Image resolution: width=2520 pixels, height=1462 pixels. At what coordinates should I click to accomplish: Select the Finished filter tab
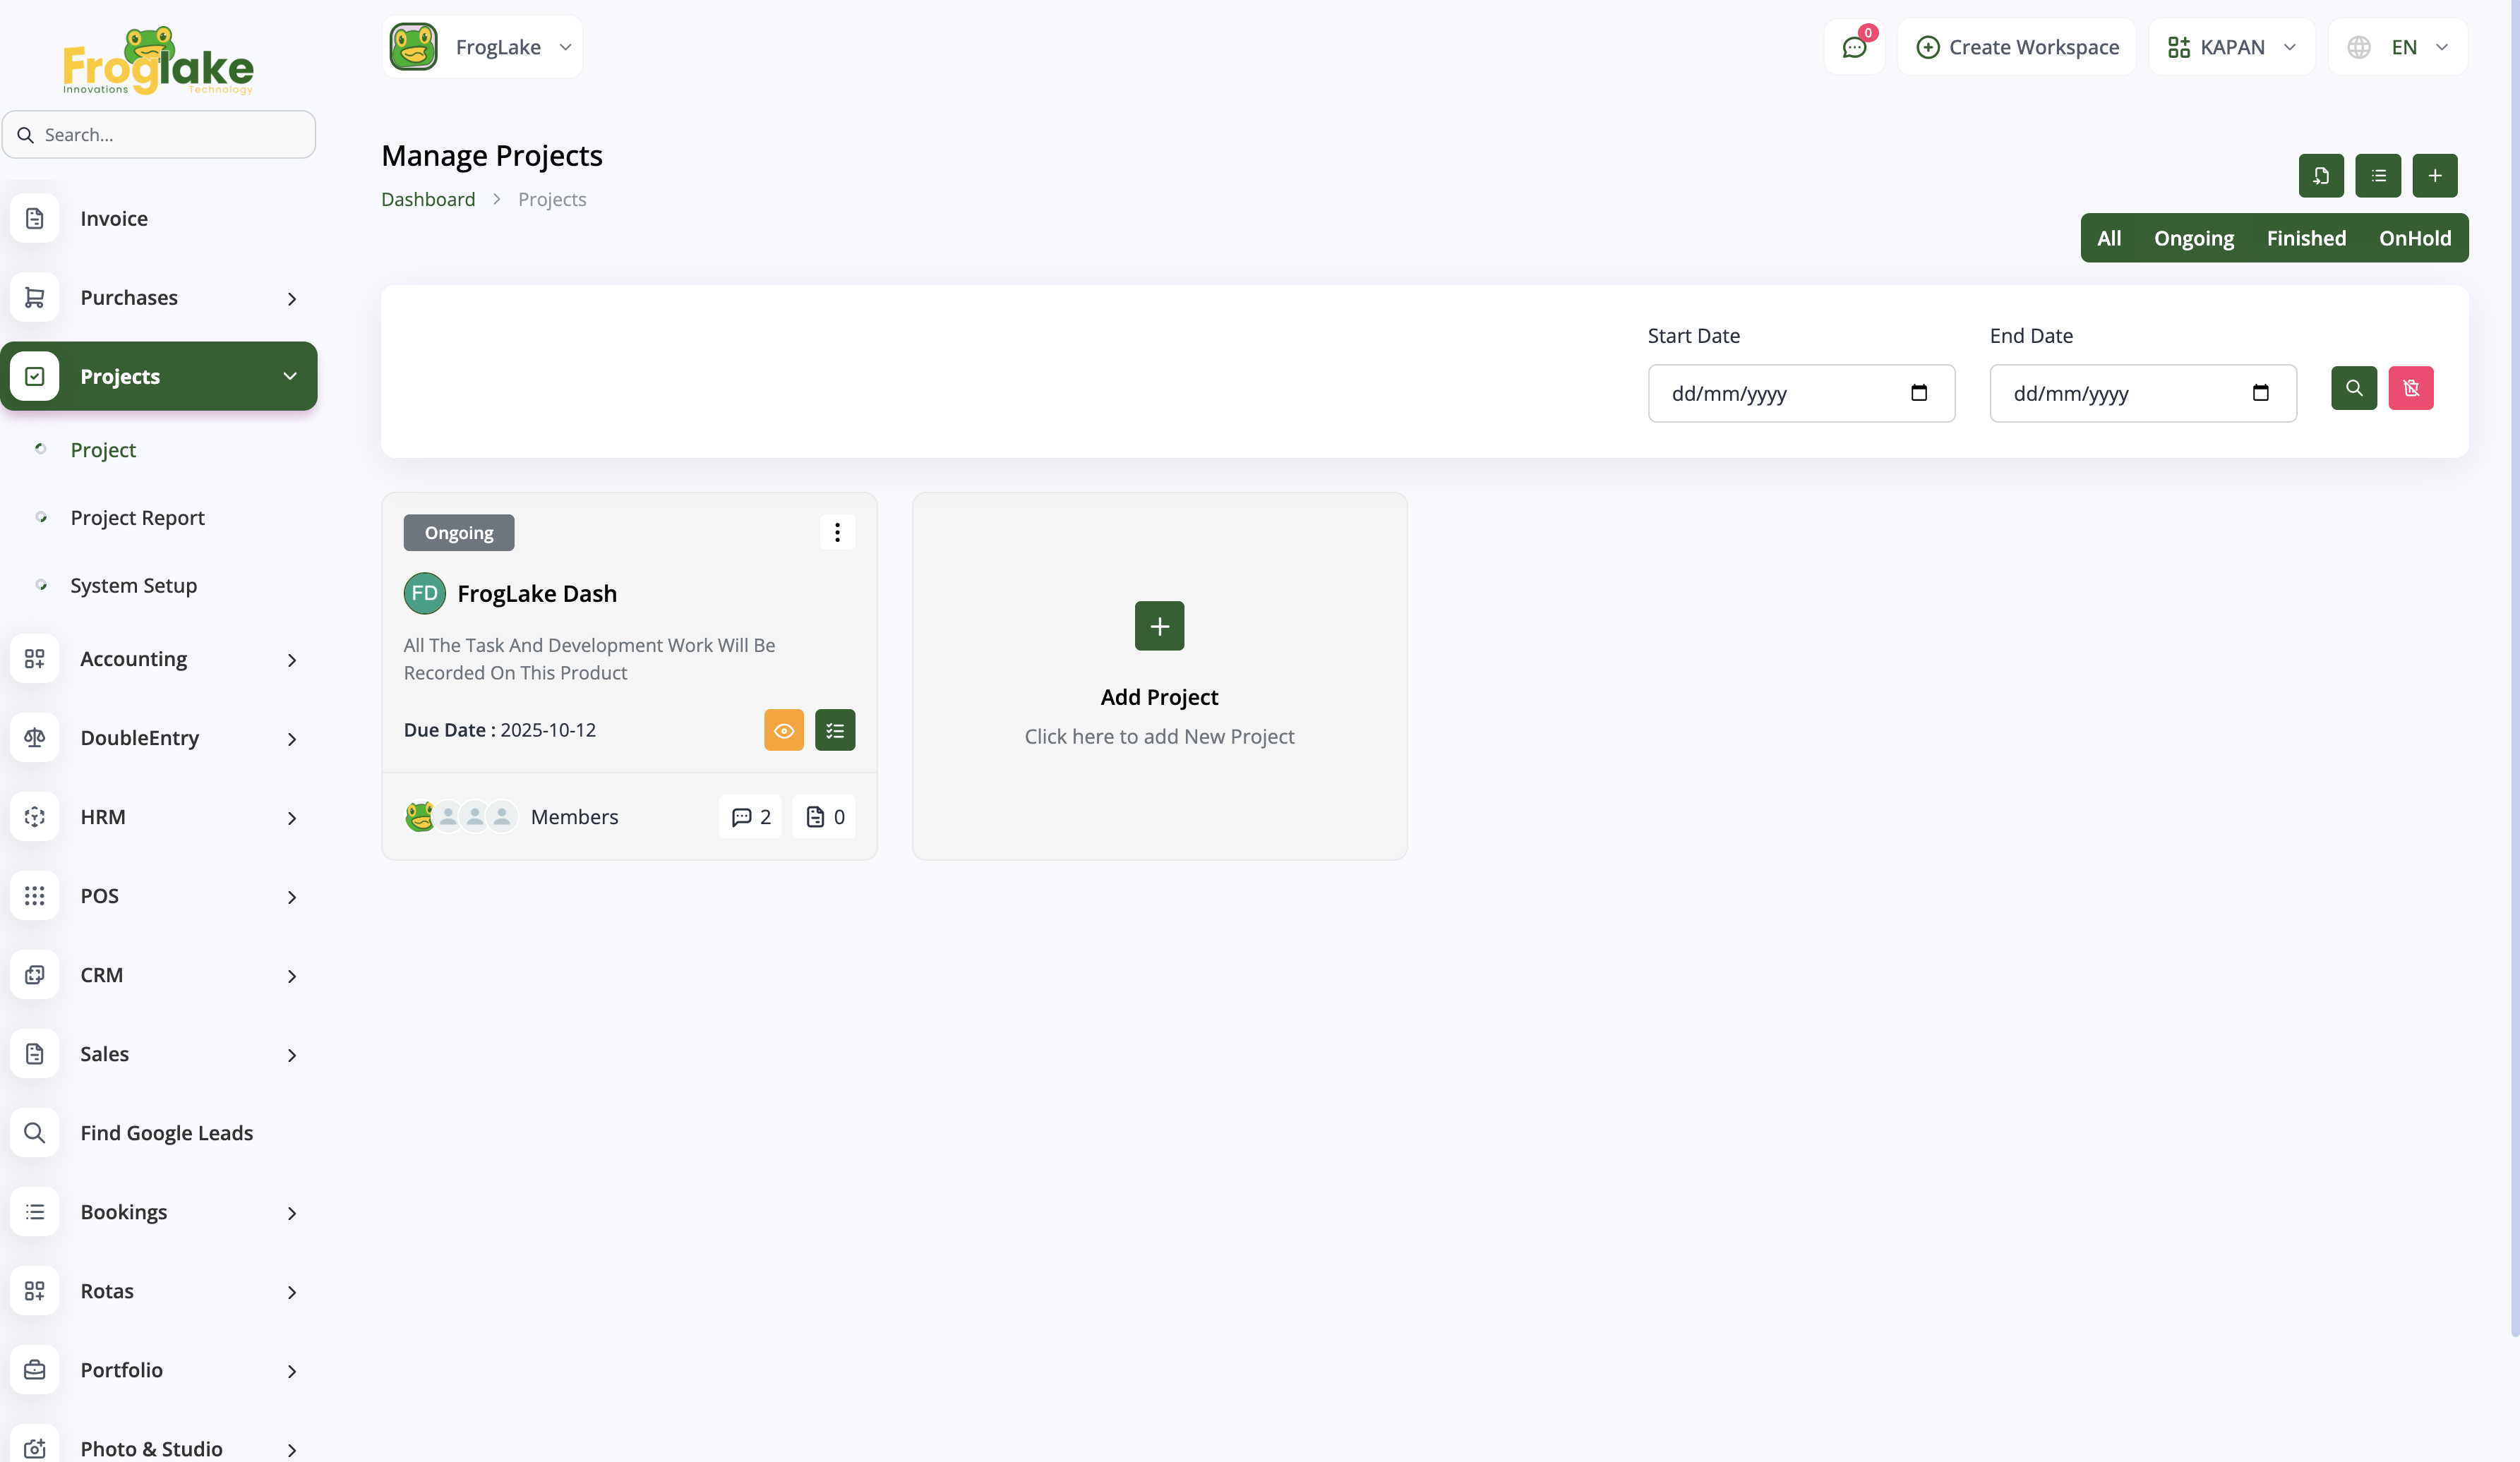point(2305,238)
